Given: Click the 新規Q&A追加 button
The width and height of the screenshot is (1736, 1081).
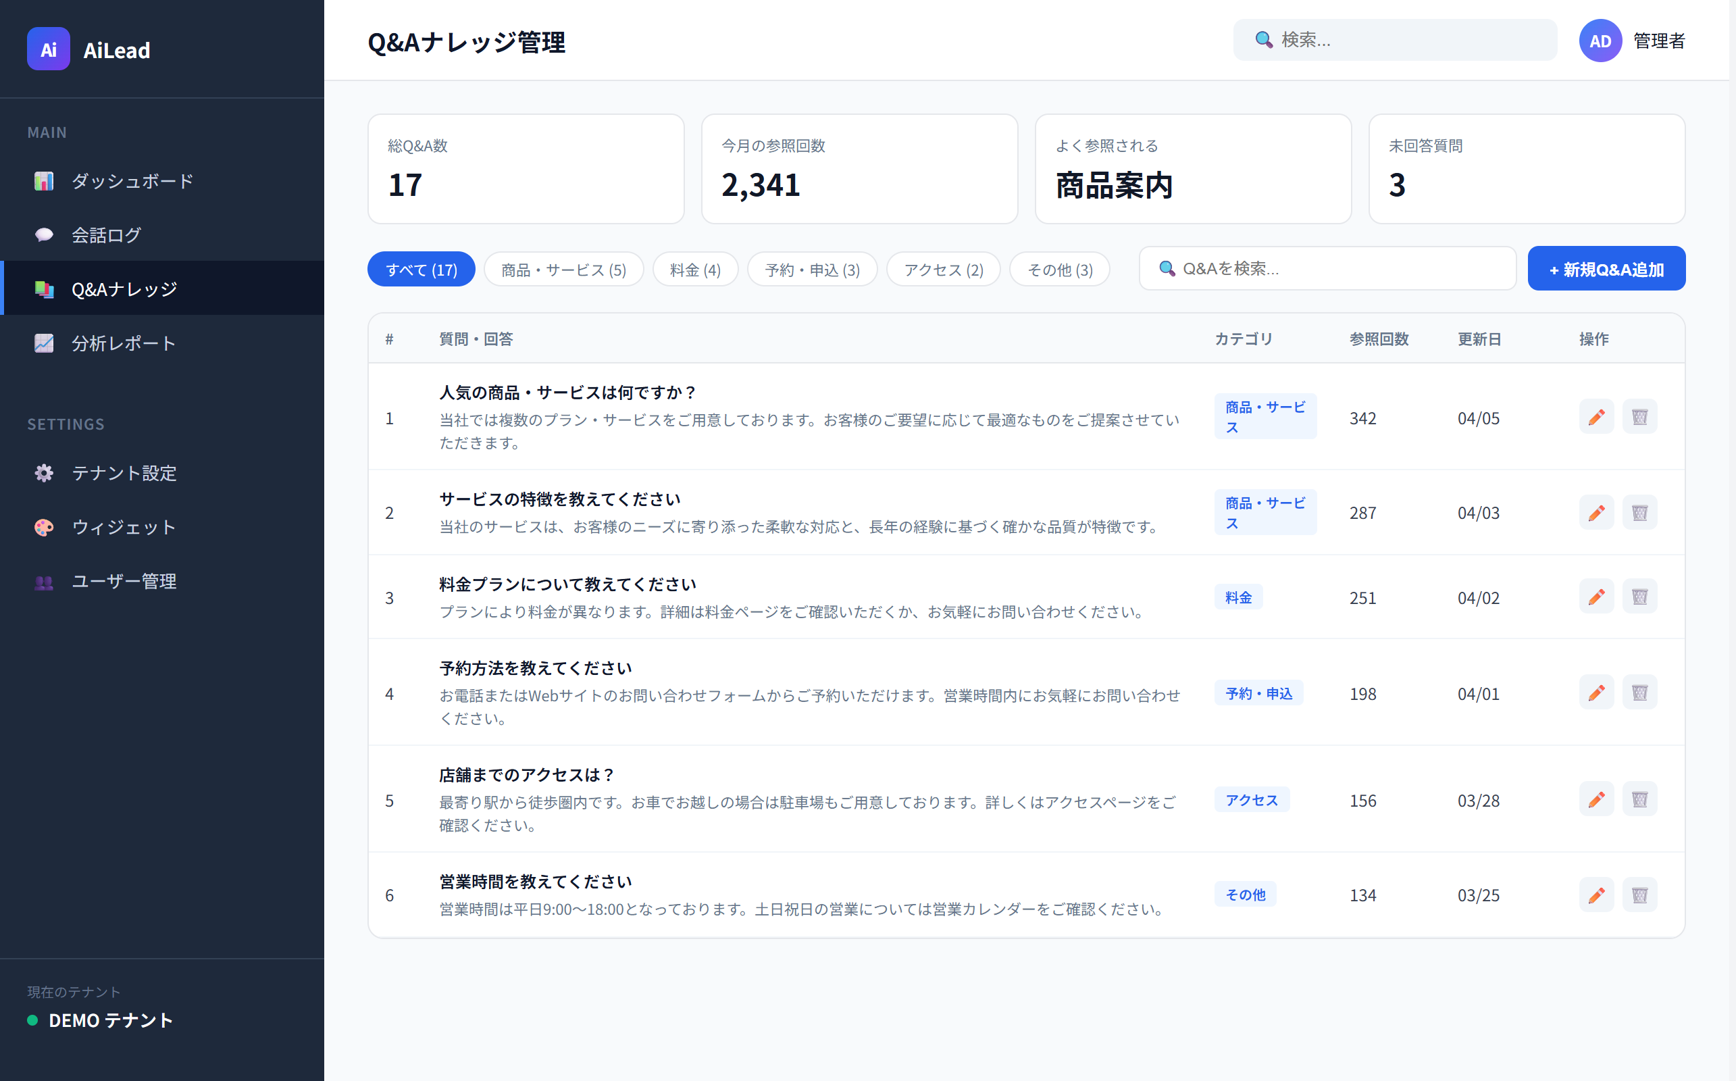Looking at the screenshot, I should (1605, 268).
